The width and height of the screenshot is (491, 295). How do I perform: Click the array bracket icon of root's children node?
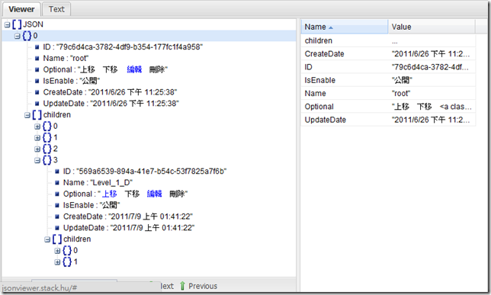pyautogui.click(x=37, y=115)
